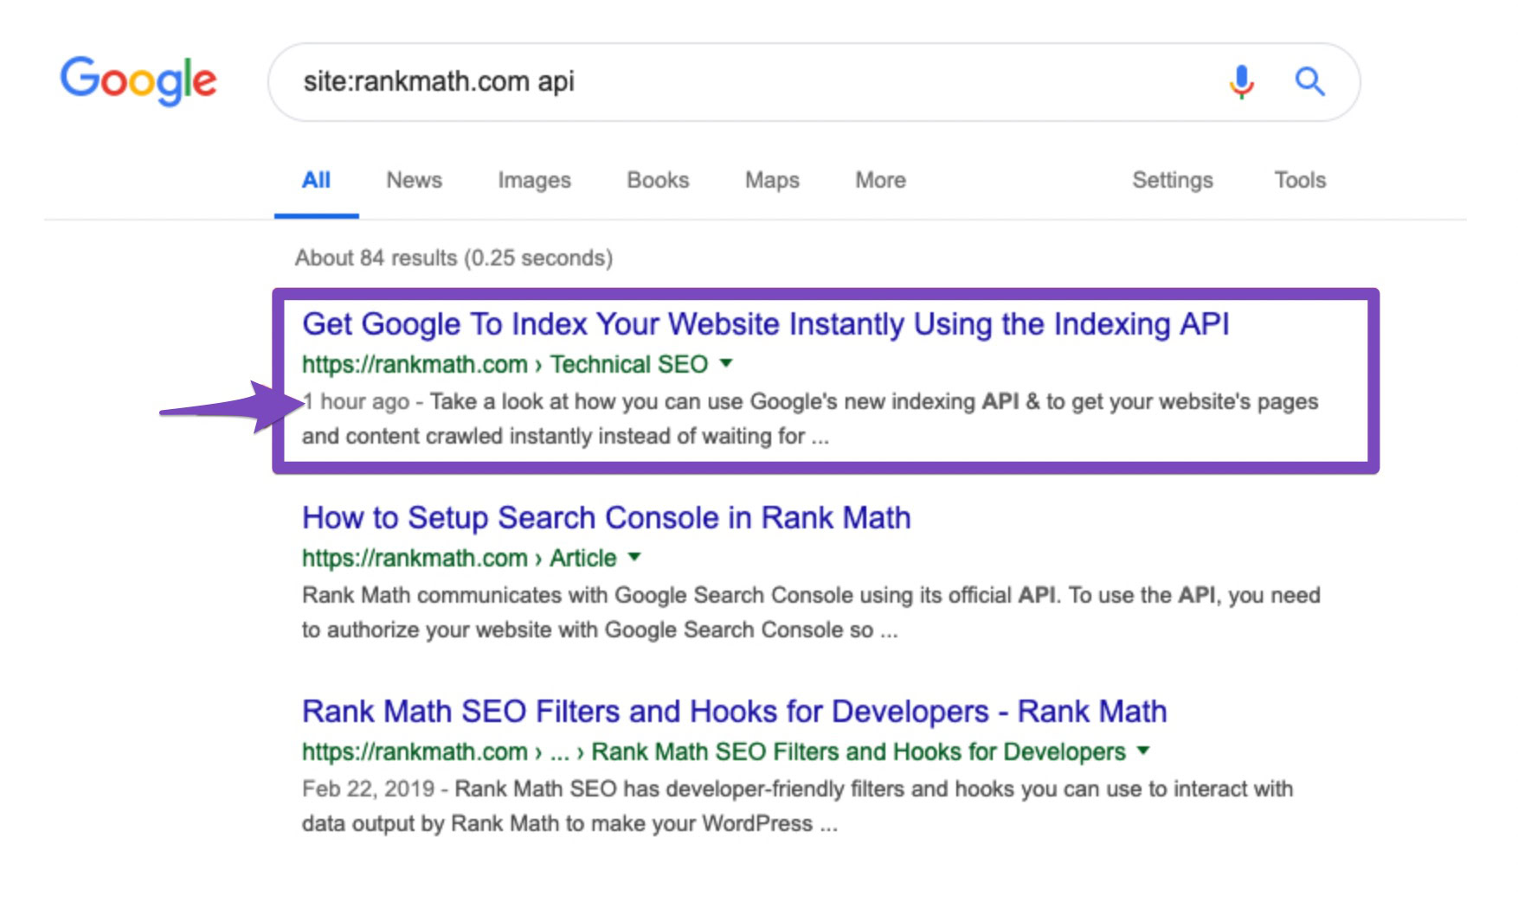The width and height of the screenshot is (1518, 908).
Task: Expand the More menu
Action: tap(880, 180)
